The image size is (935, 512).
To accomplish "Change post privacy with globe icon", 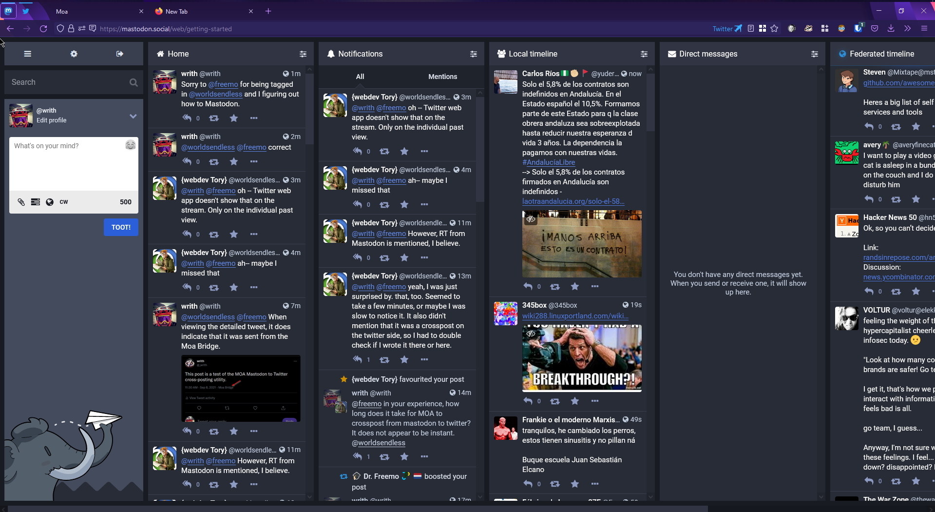I will pos(50,202).
